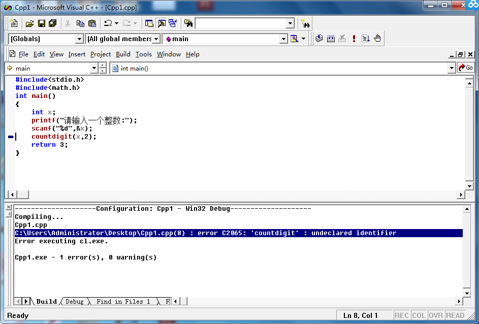
Task: Expand the (Globals) class dropdown
Action: tap(79, 39)
